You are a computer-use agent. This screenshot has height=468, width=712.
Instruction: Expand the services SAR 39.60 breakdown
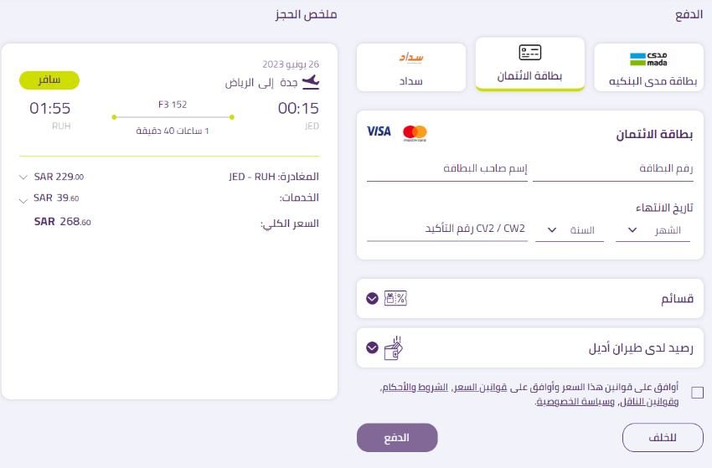23,198
